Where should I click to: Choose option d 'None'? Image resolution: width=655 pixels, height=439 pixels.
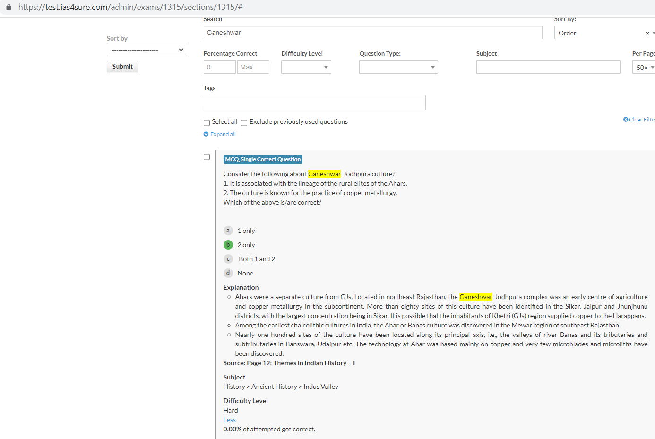click(x=228, y=273)
